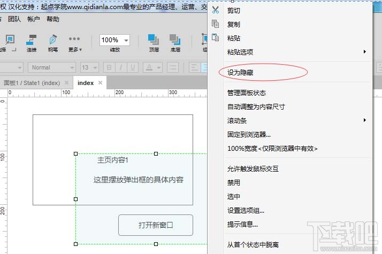This screenshot has height=254, width=382.
Task: Choose 禁用 (Disable) menu entry
Action: 234,183
